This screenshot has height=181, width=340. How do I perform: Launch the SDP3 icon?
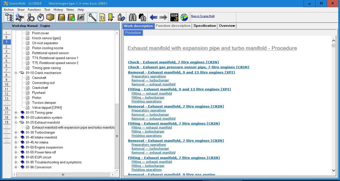(174, 17)
